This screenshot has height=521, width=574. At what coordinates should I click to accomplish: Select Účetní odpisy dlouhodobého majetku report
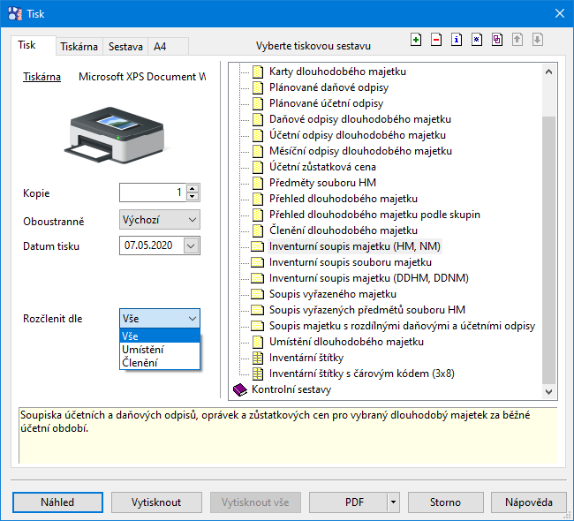point(358,135)
